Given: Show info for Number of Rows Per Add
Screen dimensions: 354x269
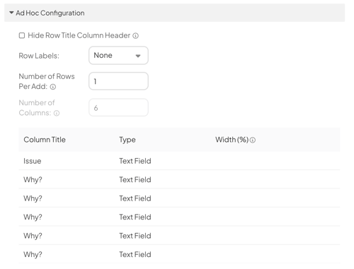Looking at the screenshot, I should 53,87.
